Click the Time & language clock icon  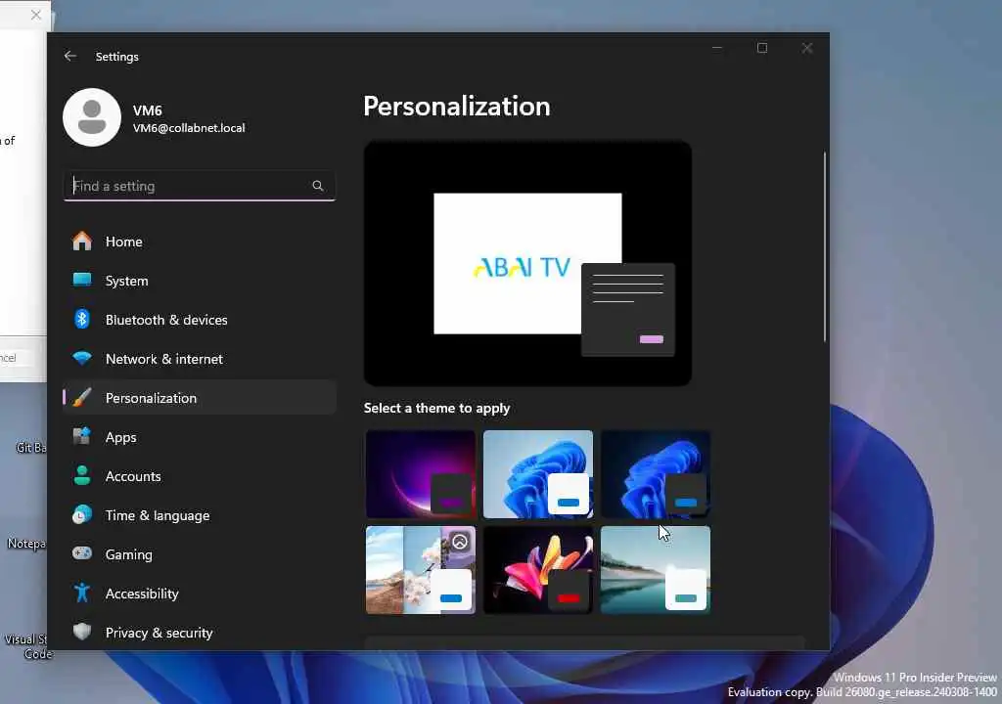click(x=82, y=515)
